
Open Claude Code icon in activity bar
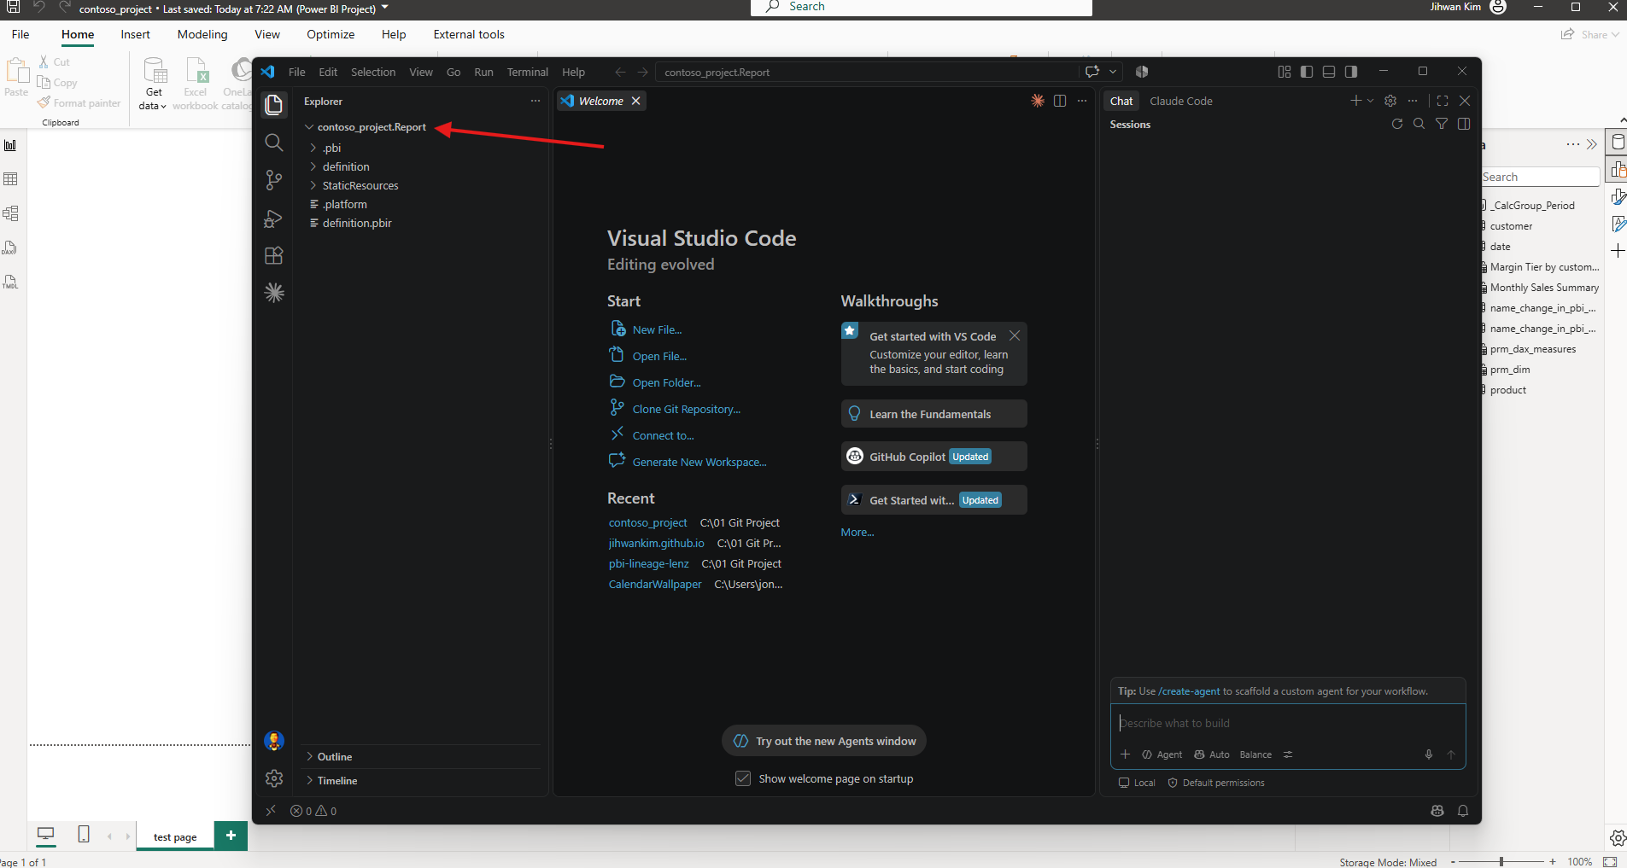click(274, 293)
